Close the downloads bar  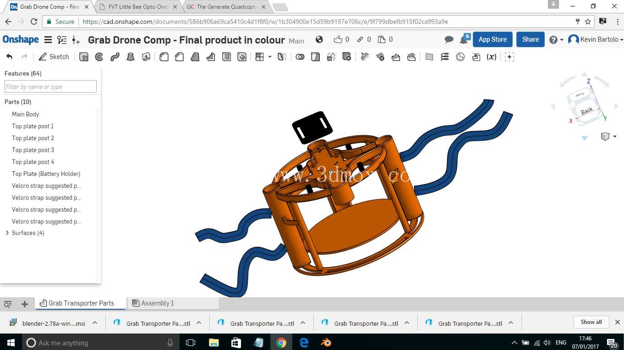coord(617,322)
